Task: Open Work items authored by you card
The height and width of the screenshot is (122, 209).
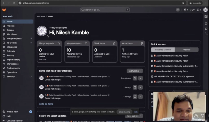Action: (132, 52)
